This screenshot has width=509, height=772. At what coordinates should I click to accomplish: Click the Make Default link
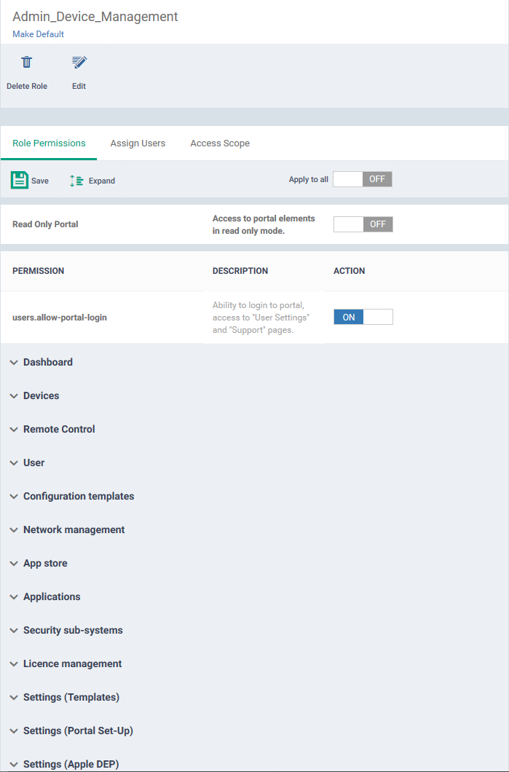39,34
